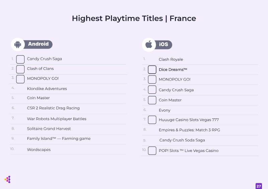Viewport: 268px width, 189px height.
Task: Click the page number 27 badge
Action: (259, 186)
